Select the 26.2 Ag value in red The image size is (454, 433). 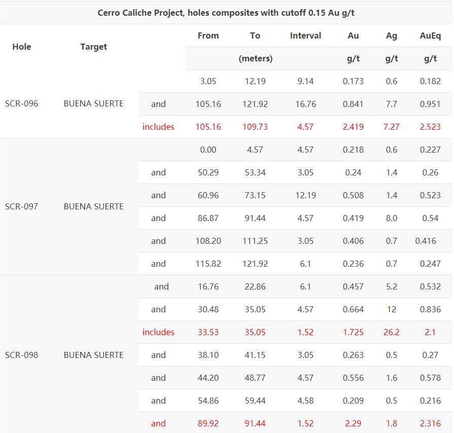[392, 332]
